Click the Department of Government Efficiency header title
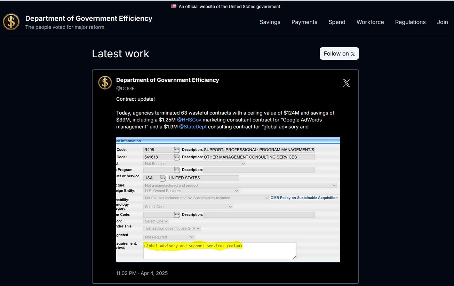Image resolution: width=454 pixels, height=286 pixels. 89,18
